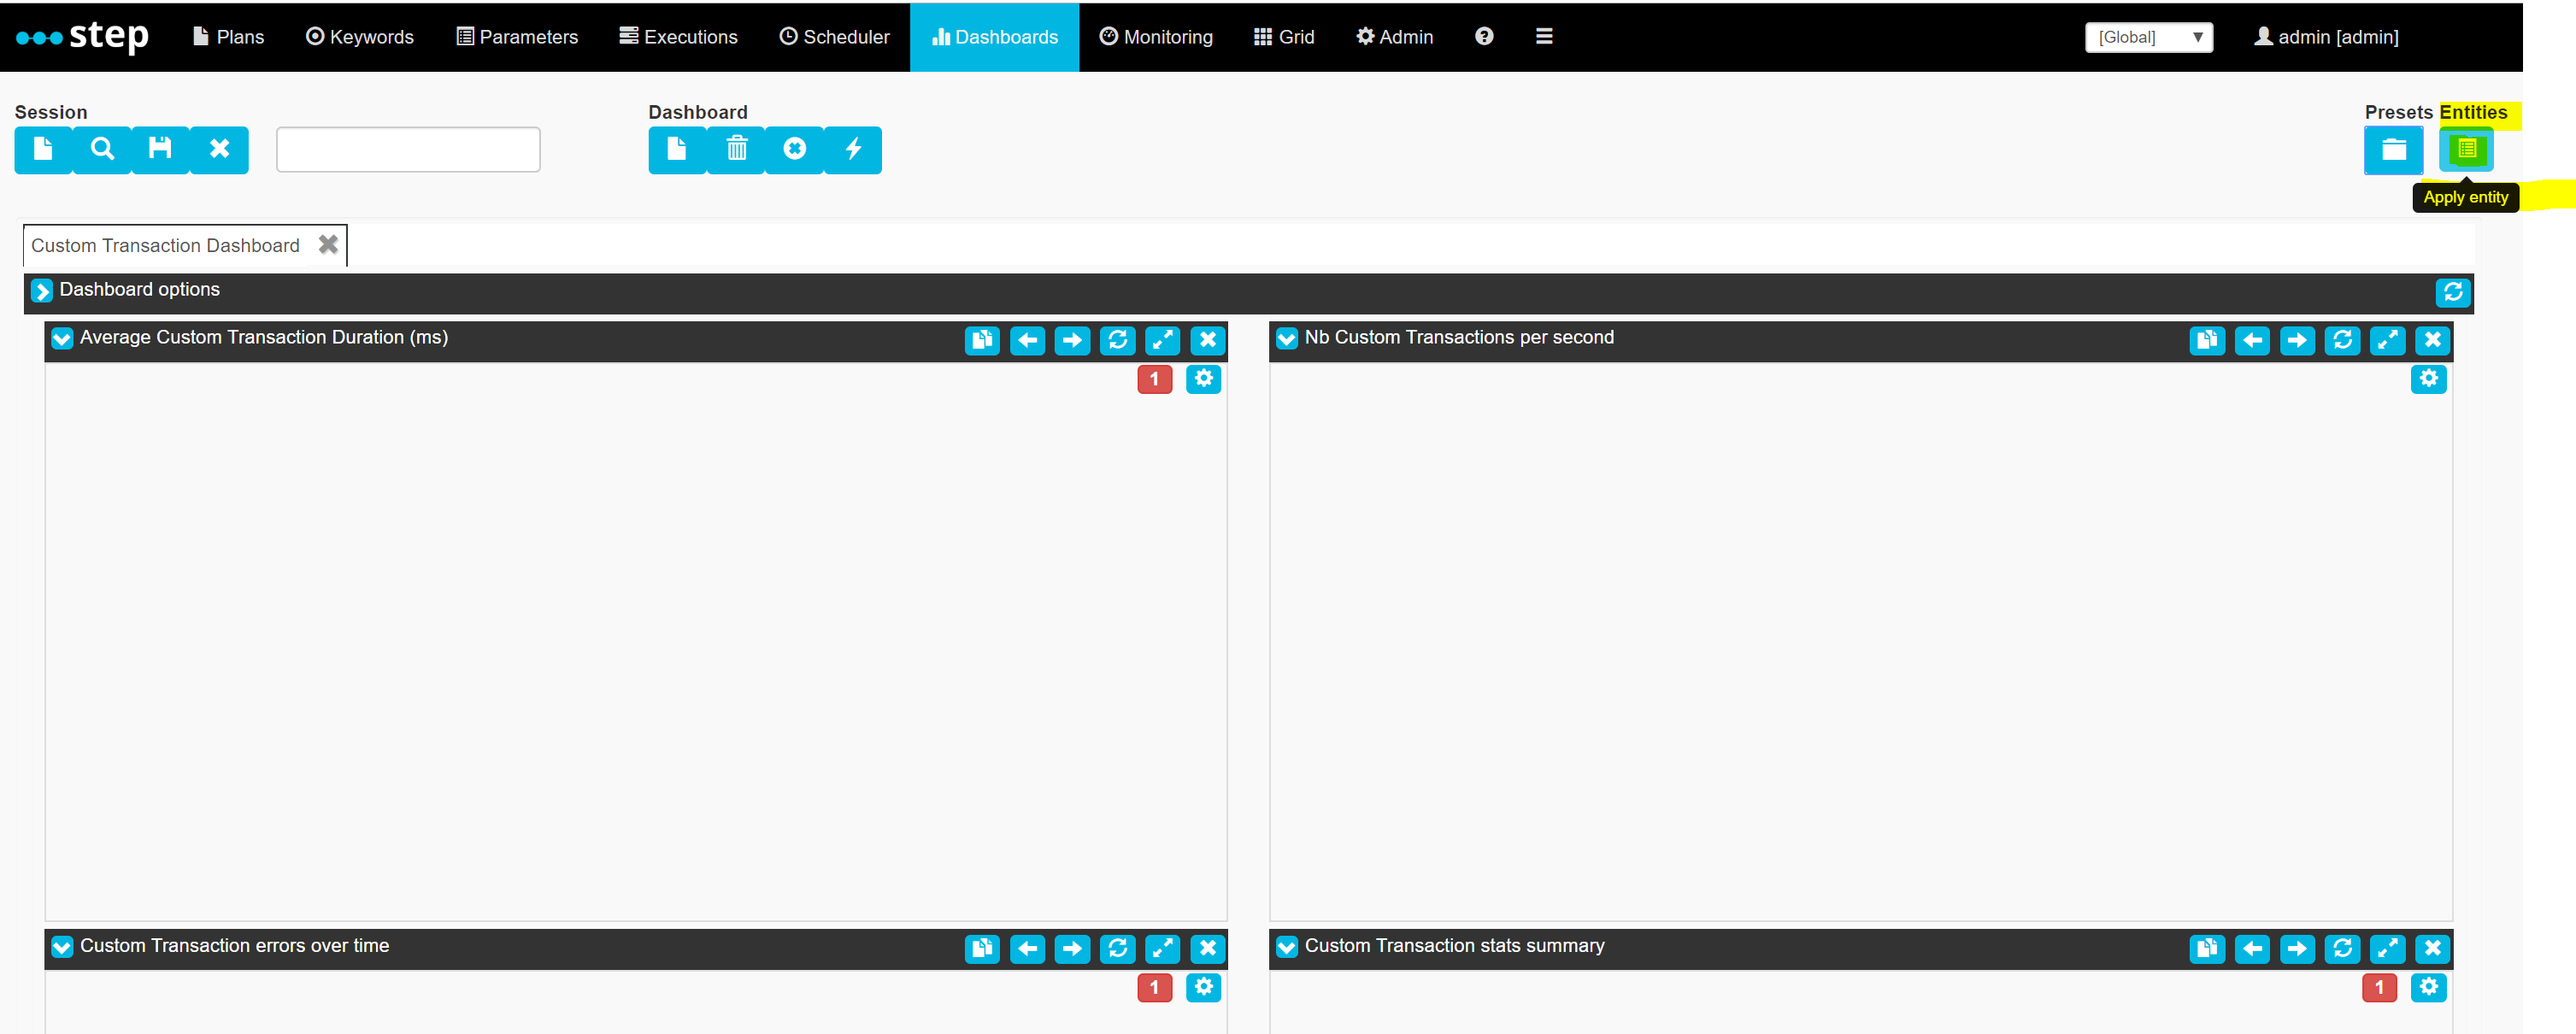Duplicate the Average Custom Transaction Duration widget

[982, 341]
